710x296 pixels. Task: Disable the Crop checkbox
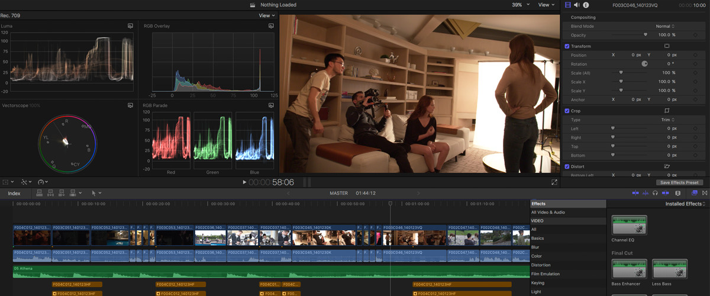click(567, 111)
